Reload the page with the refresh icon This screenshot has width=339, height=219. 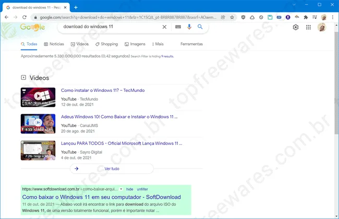pos(25,17)
